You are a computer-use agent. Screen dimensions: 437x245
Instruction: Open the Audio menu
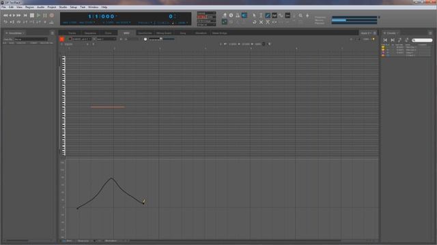pos(40,7)
